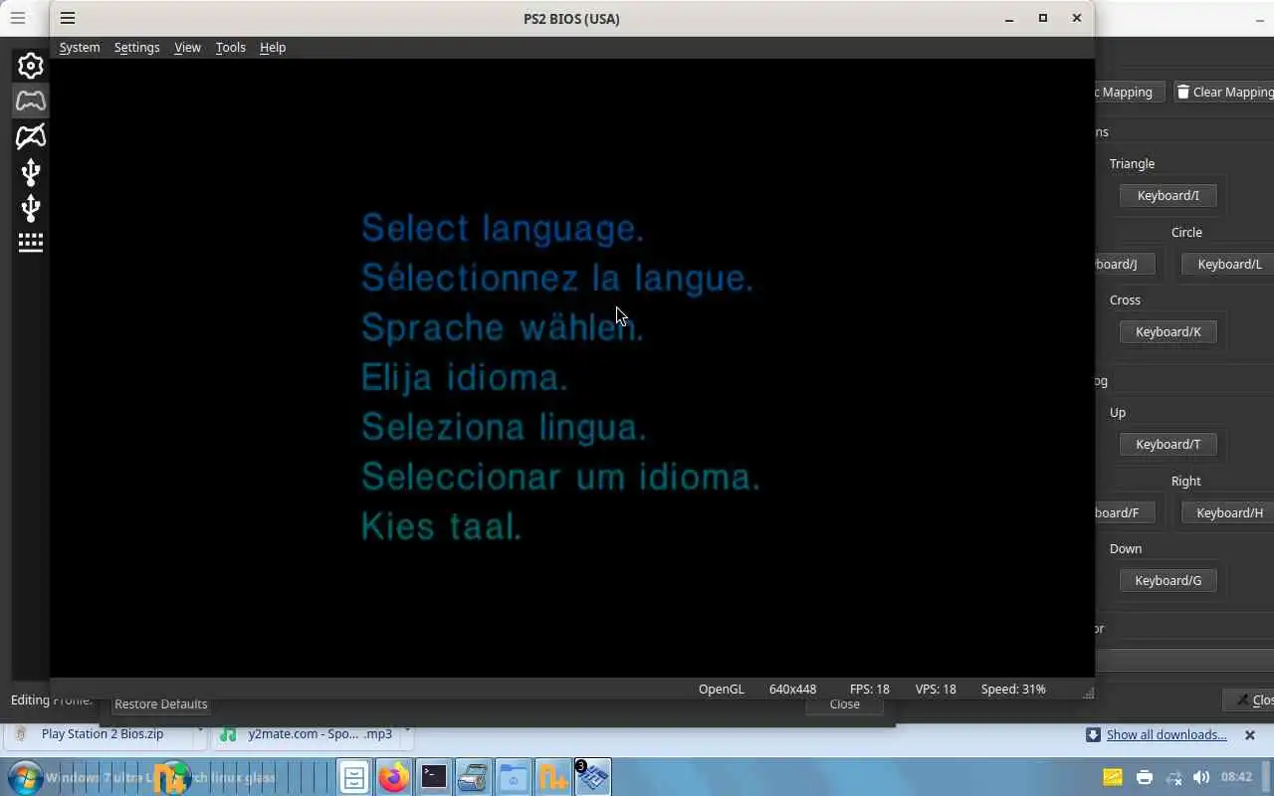1274x796 pixels.
Task: Click the printer tray icon
Action: coord(1145,777)
